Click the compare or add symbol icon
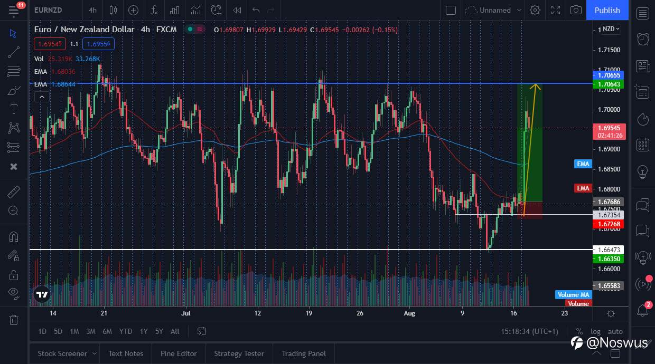 click(134, 10)
